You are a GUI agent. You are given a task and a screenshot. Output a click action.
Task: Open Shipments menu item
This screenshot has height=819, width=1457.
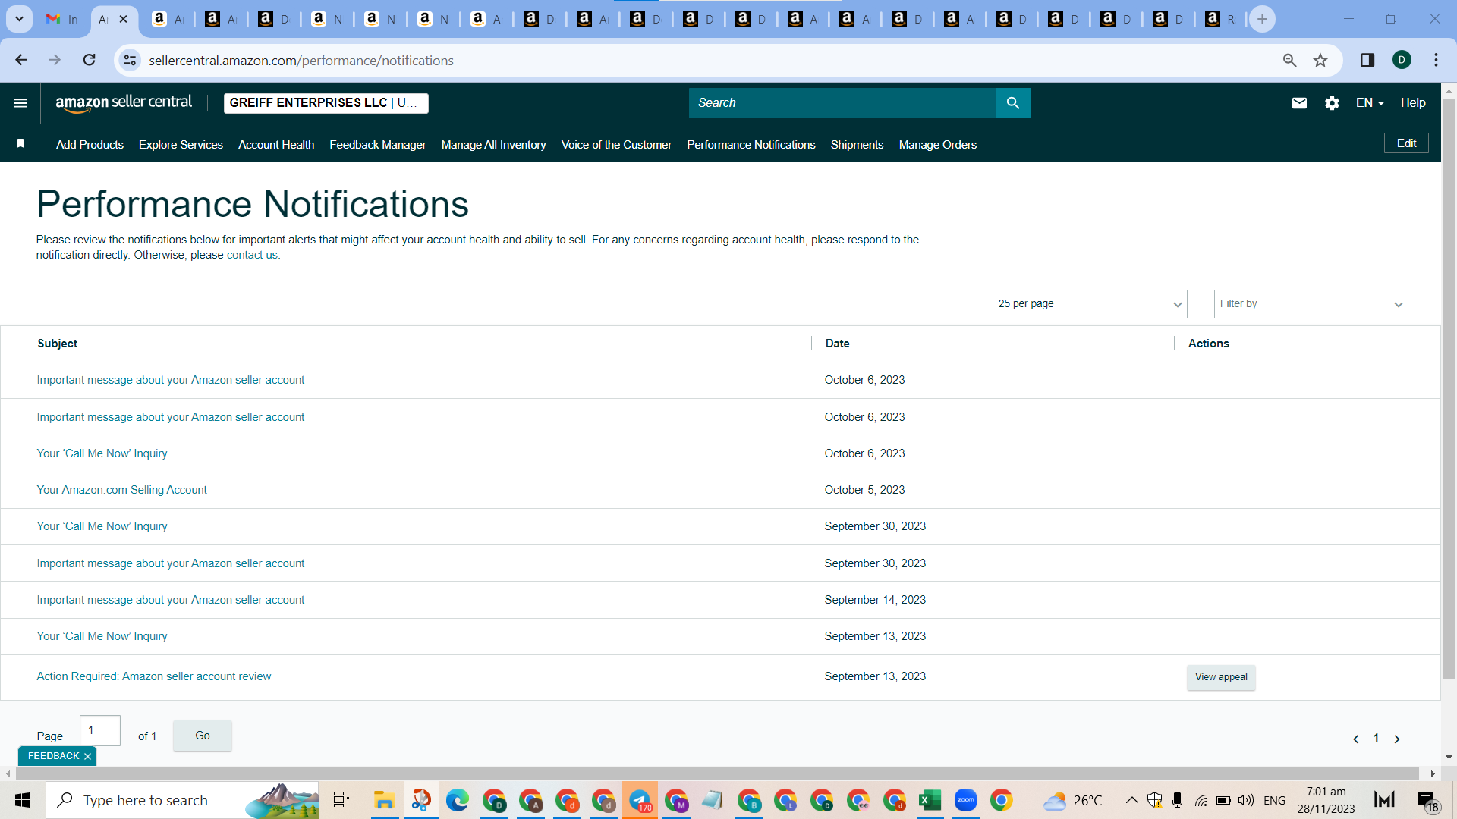pyautogui.click(x=857, y=145)
